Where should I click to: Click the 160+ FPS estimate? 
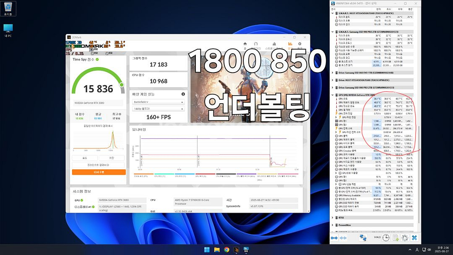pyautogui.click(x=158, y=117)
